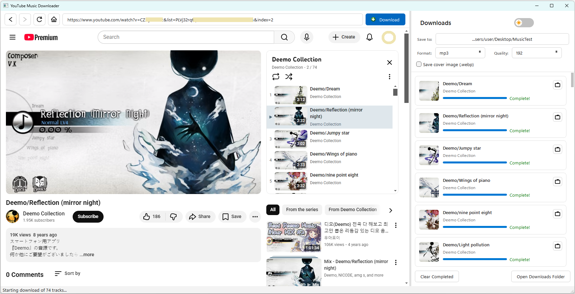The height and width of the screenshot is (294, 575).
Task: Click the search magnifier button
Action: (284, 37)
